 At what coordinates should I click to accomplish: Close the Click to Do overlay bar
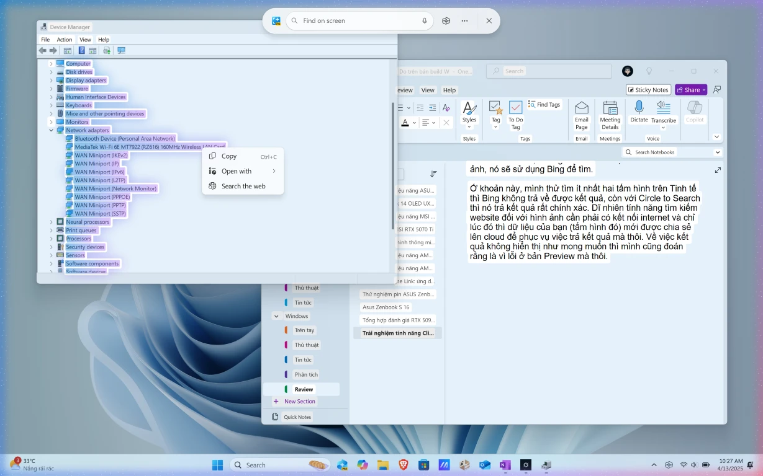[489, 20]
